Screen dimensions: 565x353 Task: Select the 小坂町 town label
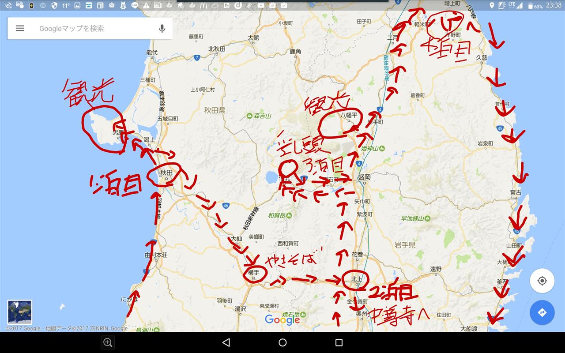[x=286, y=23]
